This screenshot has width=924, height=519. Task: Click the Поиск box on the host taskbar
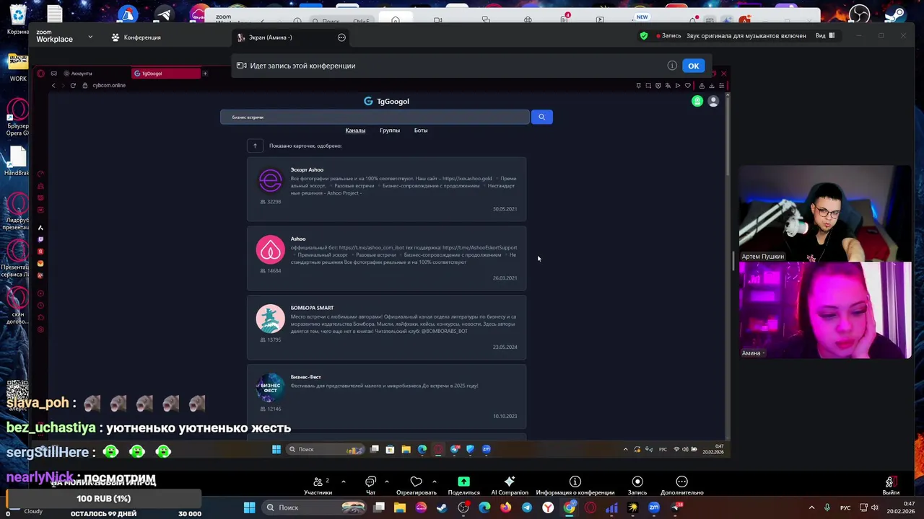[x=313, y=507]
